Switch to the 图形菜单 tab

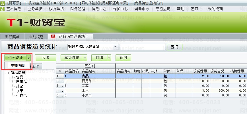click(x=12, y=37)
